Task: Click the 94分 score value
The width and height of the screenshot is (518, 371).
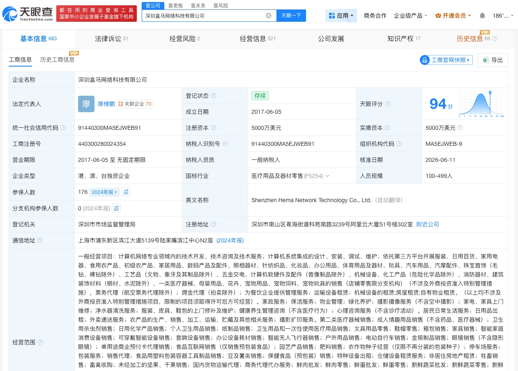Action: tap(441, 104)
